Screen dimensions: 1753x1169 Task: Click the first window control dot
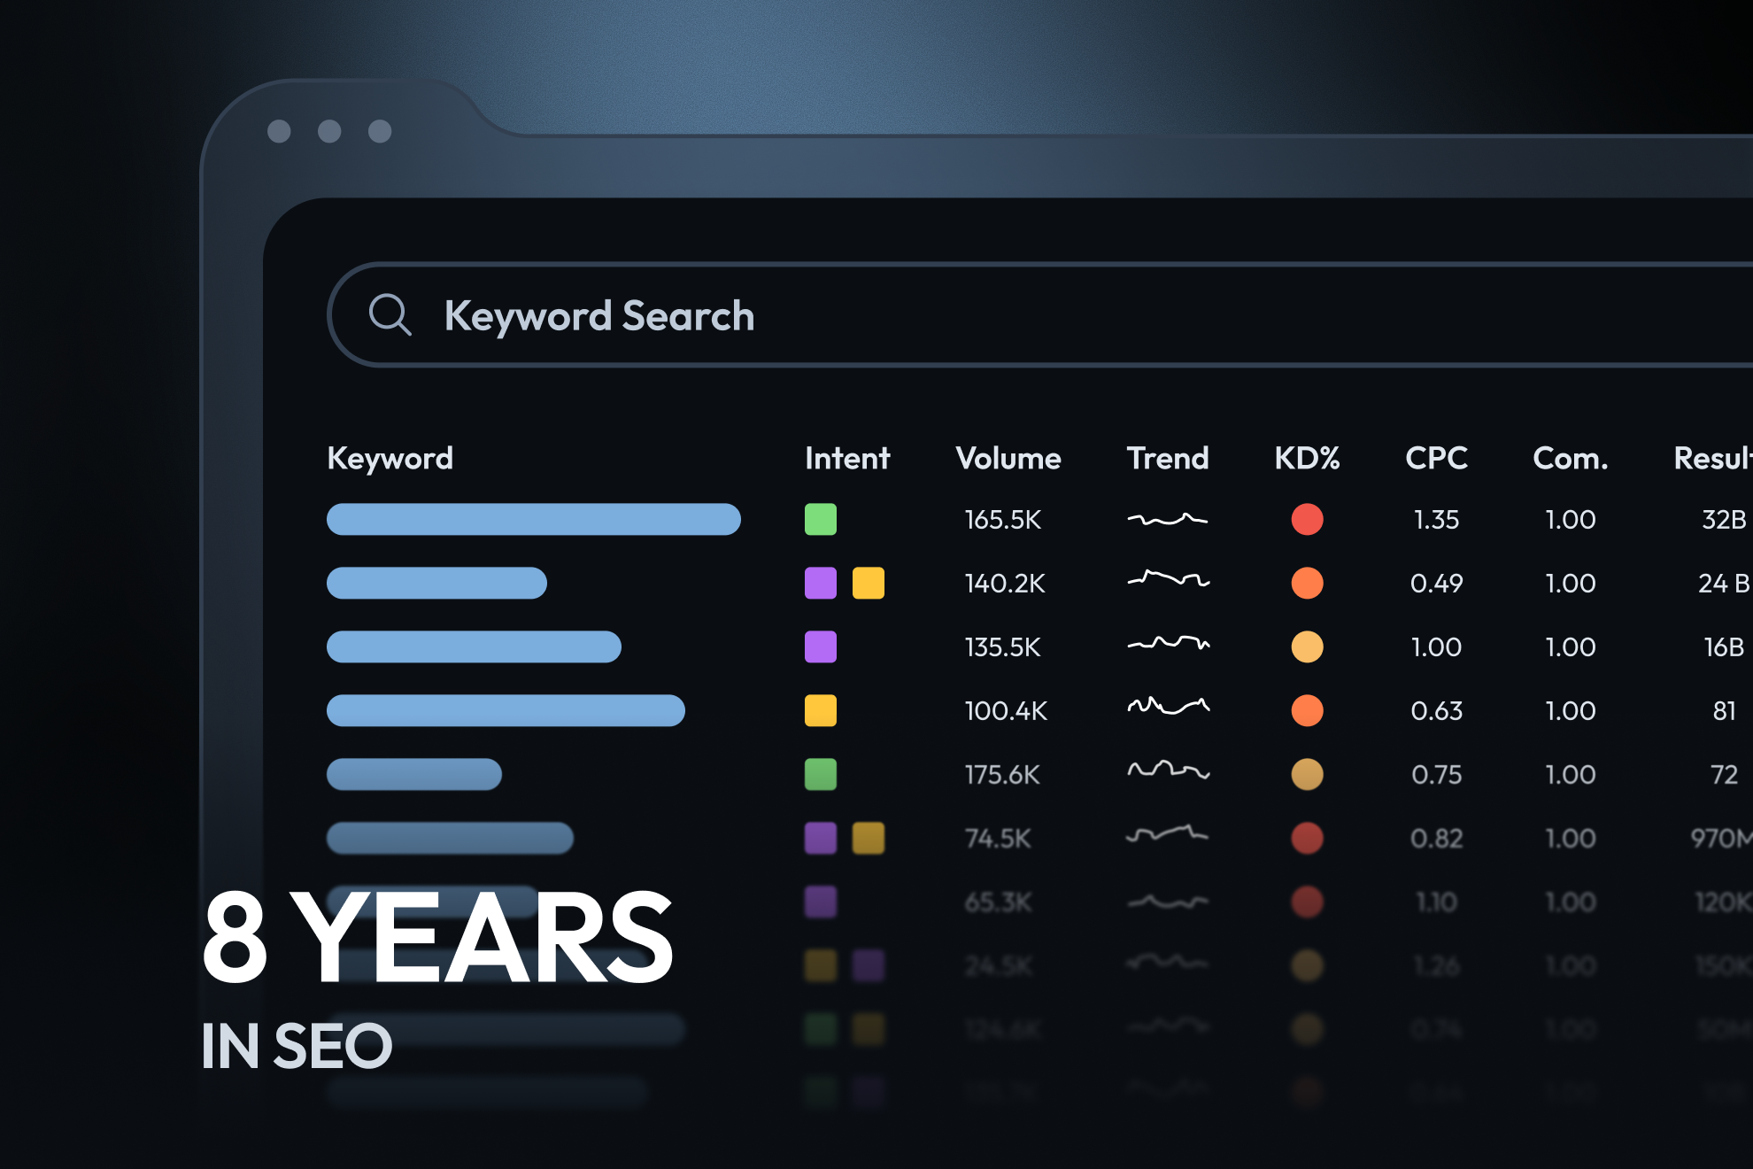tap(279, 131)
